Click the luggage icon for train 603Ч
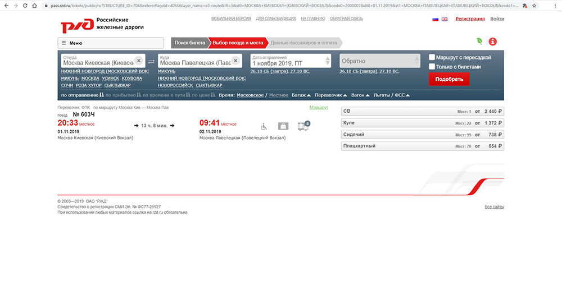 click(283, 126)
